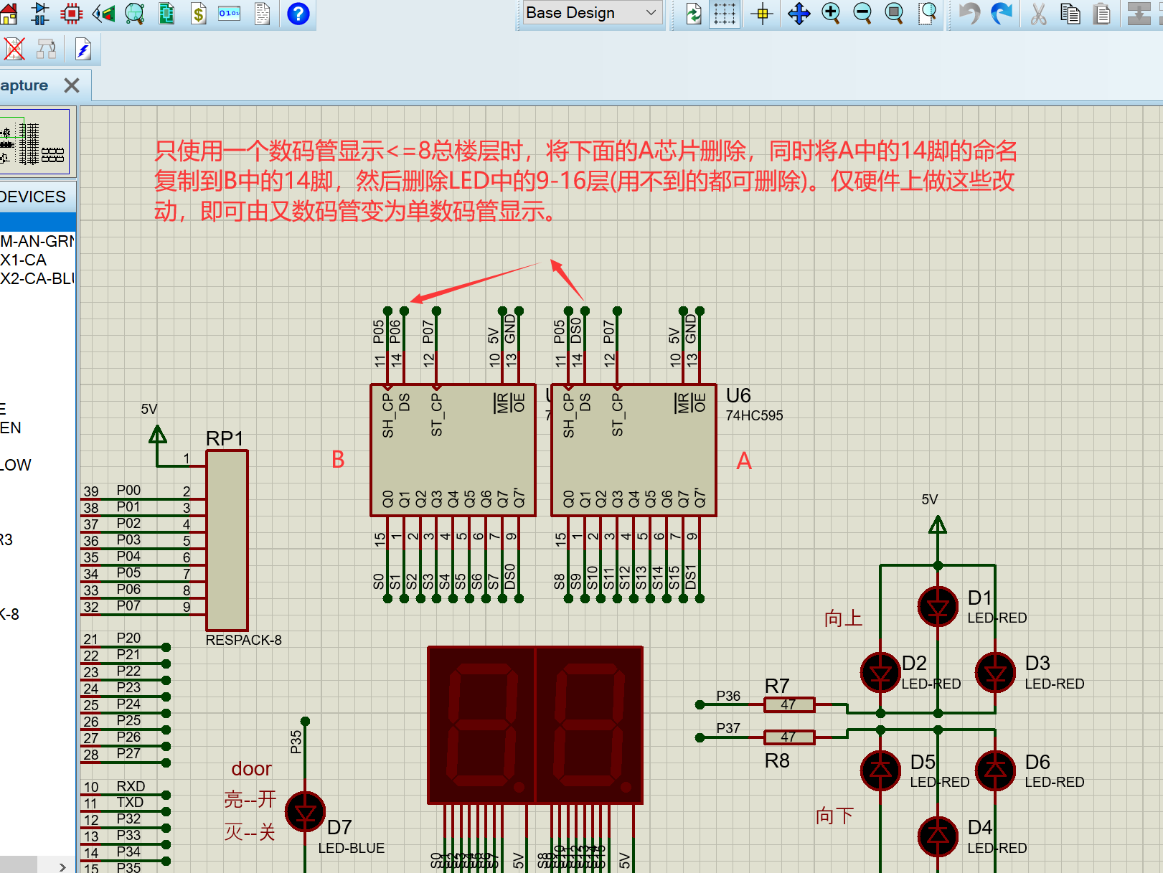Select the Pan center-at-cursor icon
1163x873 pixels.
(799, 13)
